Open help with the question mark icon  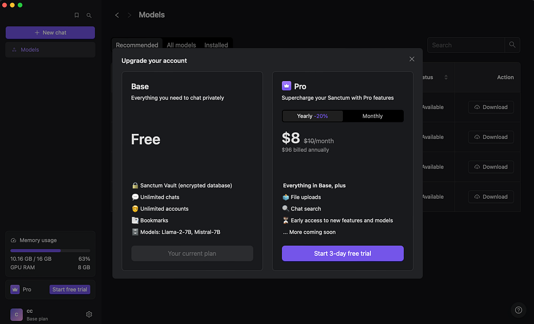(x=518, y=310)
